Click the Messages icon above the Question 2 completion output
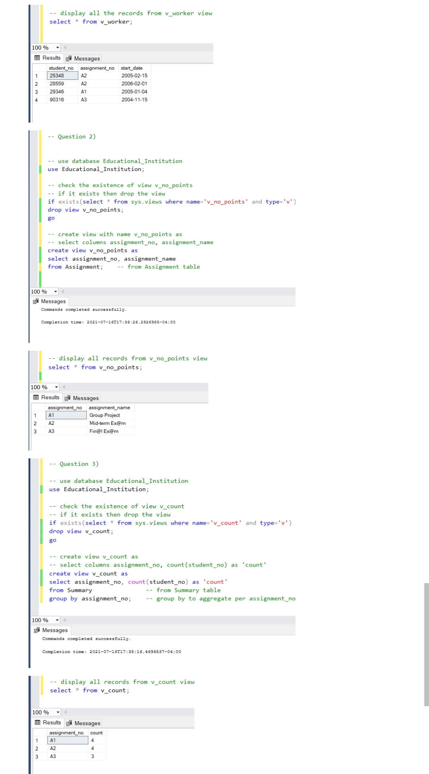This screenshot has height=774, width=429. coord(36,302)
